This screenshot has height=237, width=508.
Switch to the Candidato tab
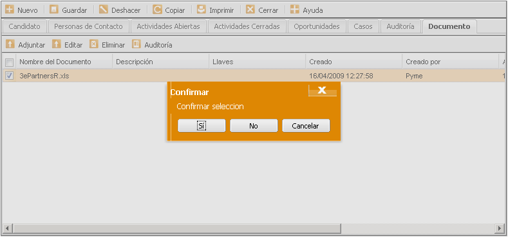click(x=24, y=26)
